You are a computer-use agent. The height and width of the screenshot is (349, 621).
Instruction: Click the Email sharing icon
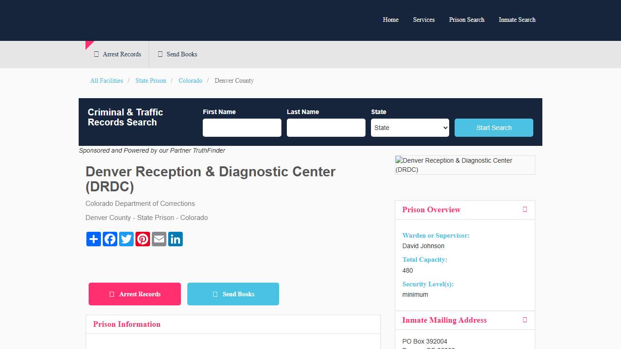(x=159, y=239)
